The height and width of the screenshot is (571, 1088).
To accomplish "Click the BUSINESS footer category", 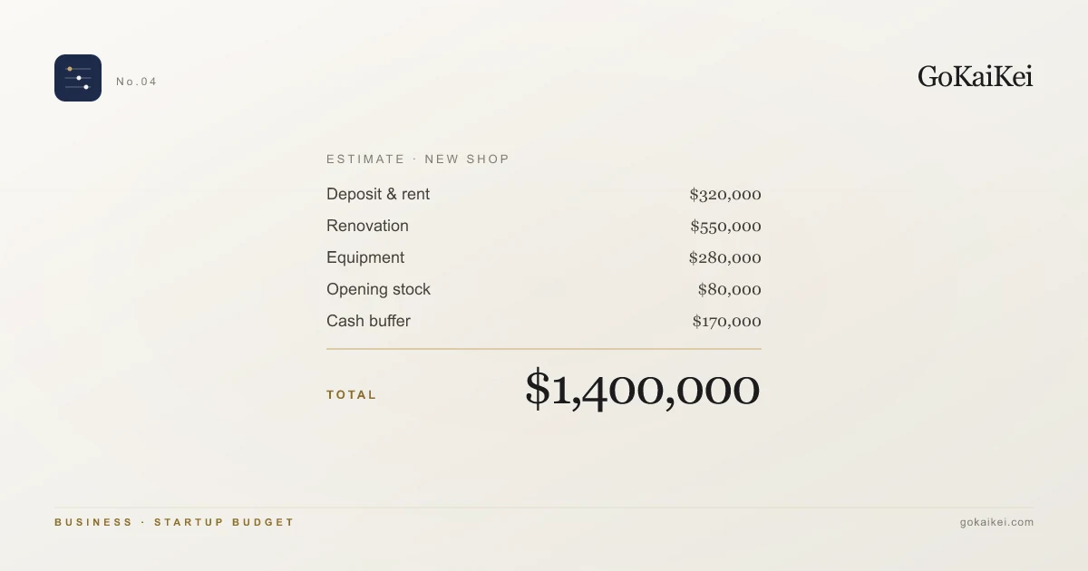I will 93,522.
